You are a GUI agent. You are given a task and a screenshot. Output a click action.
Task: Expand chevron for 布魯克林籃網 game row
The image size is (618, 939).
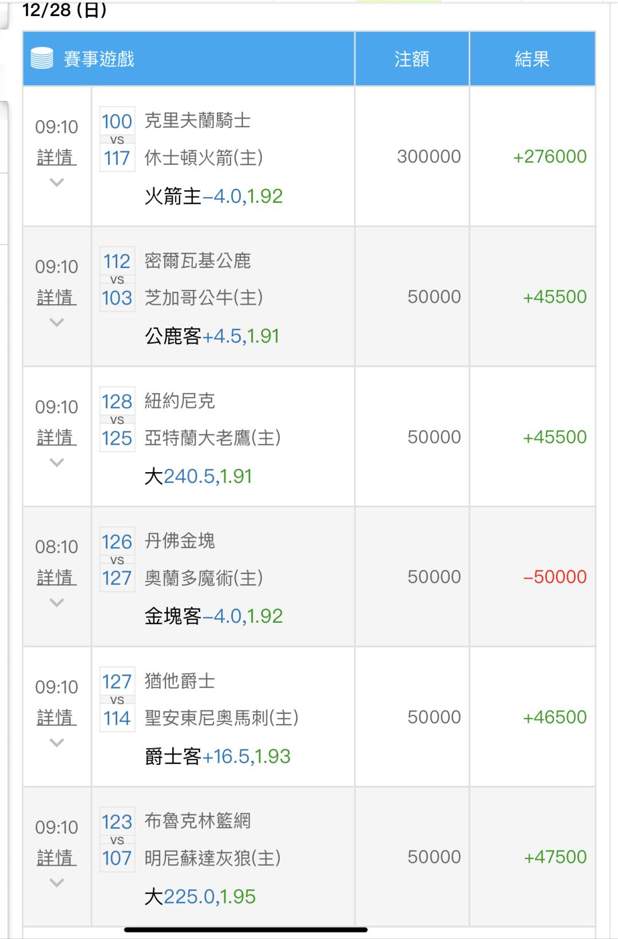point(57,883)
